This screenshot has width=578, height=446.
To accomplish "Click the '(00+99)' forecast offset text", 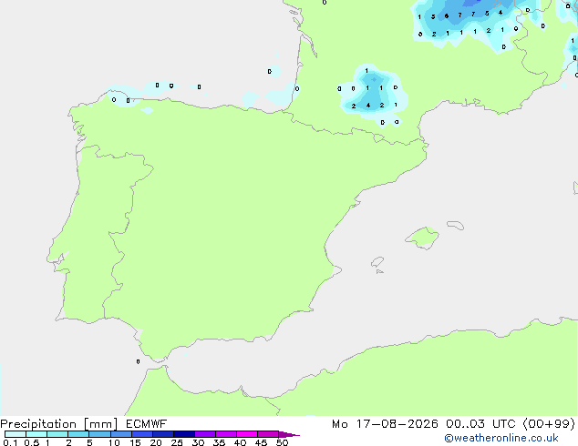I will (x=549, y=424).
